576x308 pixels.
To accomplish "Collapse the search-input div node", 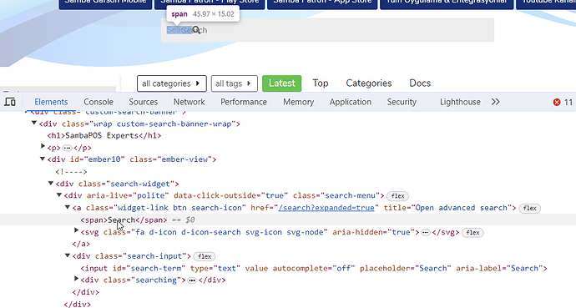I will [x=68, y=255].
